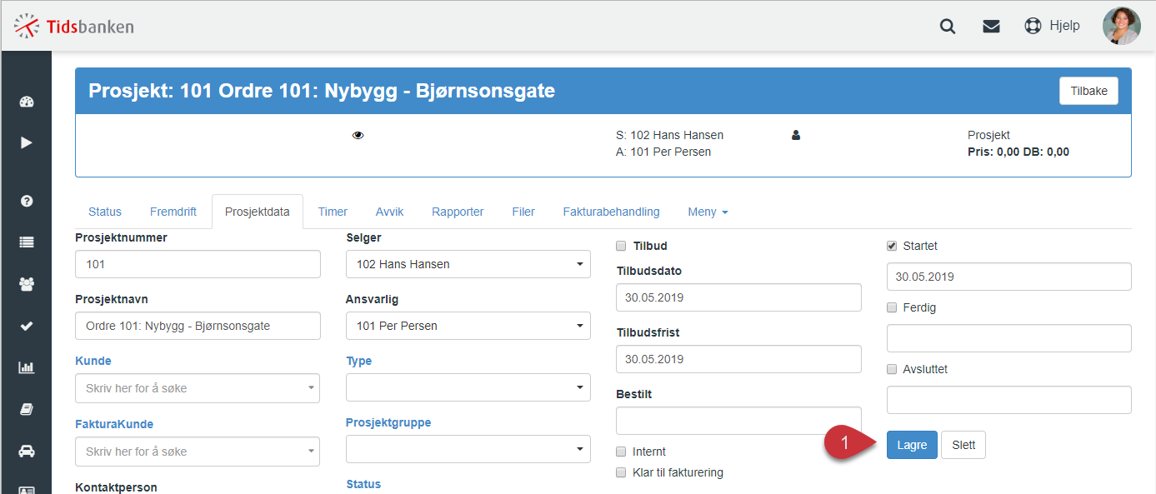Switch to the Timer tab
1156x494 pixels.
coord(333,212)
